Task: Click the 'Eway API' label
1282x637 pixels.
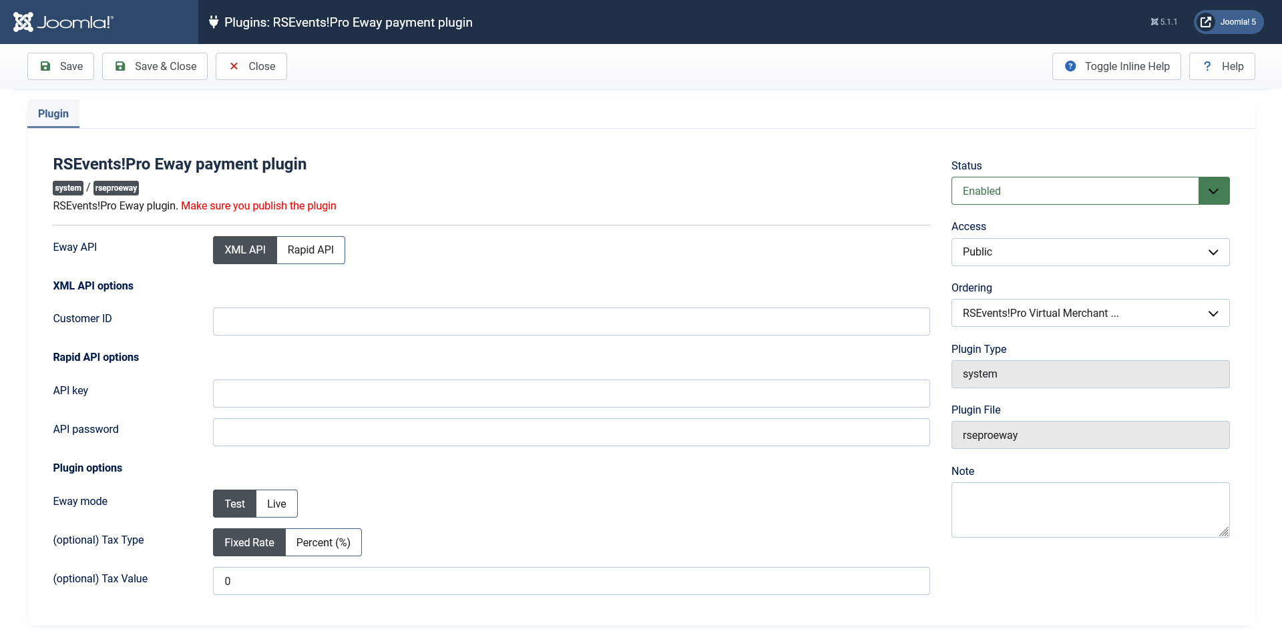Action: click(x=75, y=247)
